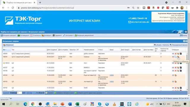View purchase 48182 with the eye icon
The width and height of the screenshot is (190, 107).
[173, 88]
